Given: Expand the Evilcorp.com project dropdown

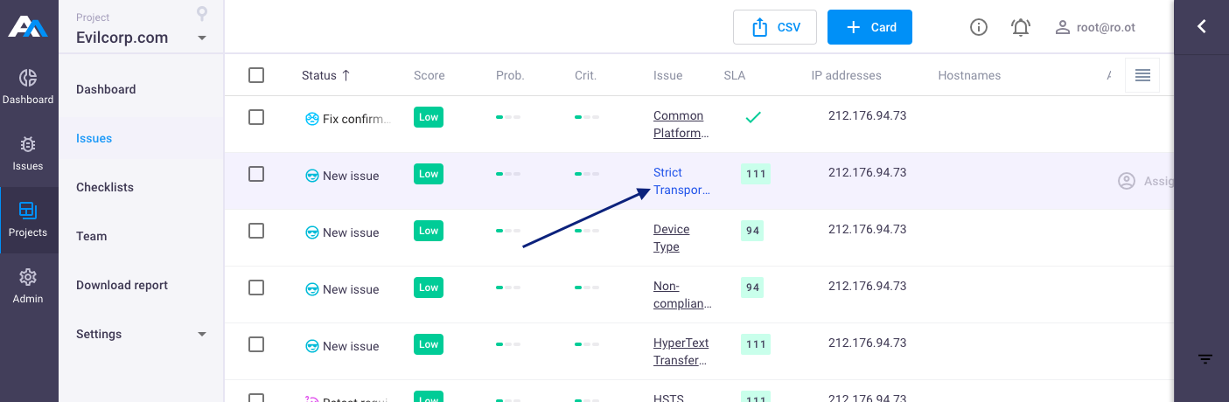Looking at the screenshot, I should [x=202, y=38].
